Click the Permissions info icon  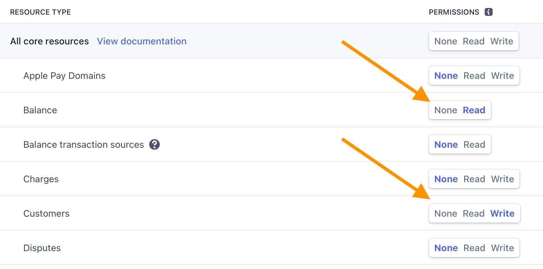pos(488,12)
